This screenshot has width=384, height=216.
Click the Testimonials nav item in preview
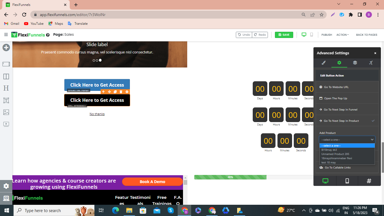(x=140, y=201)
